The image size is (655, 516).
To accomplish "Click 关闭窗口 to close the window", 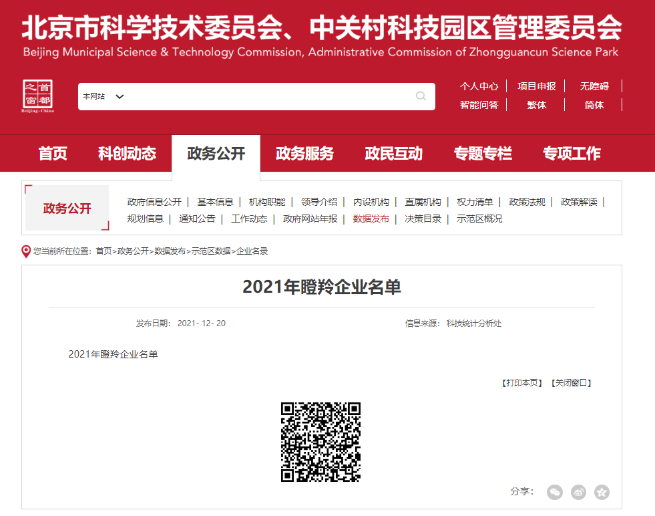I will click(x=572, y=383).
